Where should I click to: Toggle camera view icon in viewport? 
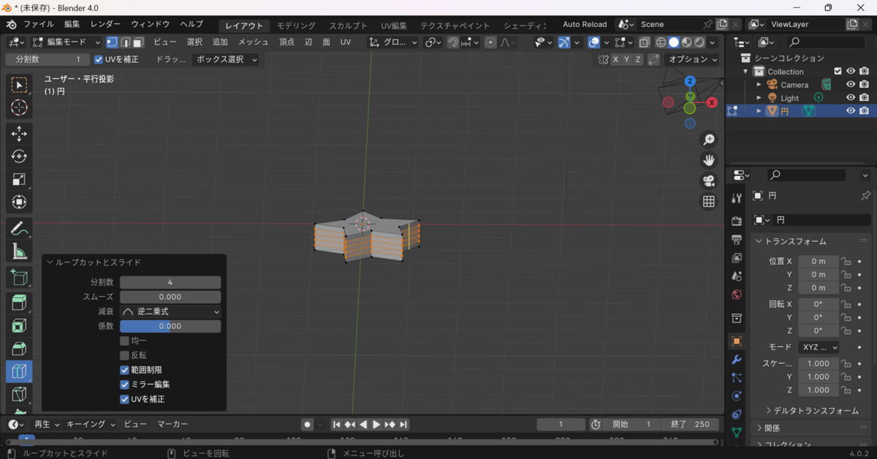point(708,181)
